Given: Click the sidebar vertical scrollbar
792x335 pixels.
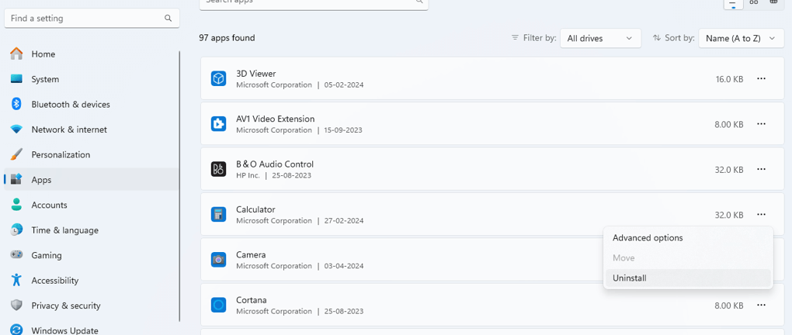Looking at the screenshot, I should click(x=180, y=186).
